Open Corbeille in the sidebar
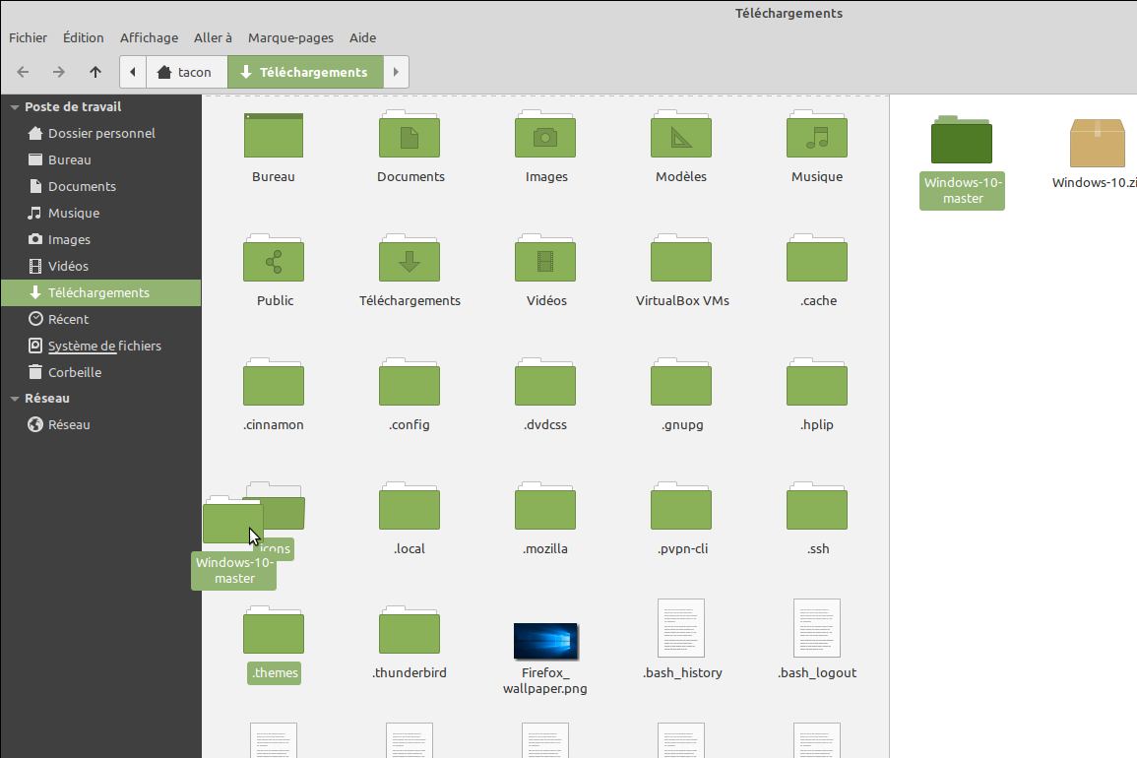The image size is (1137, 758). click(74, 372)
